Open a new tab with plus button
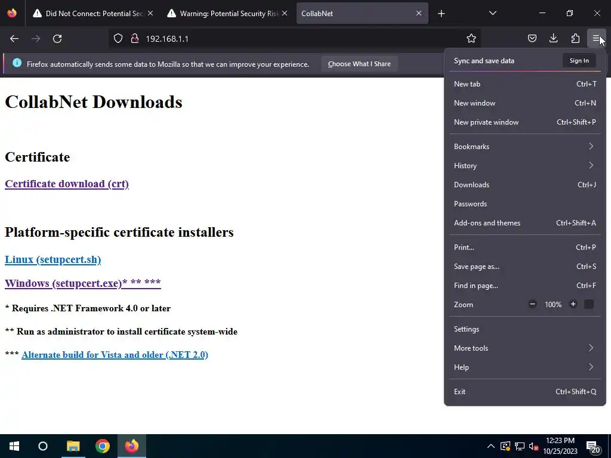 point(441,14)
